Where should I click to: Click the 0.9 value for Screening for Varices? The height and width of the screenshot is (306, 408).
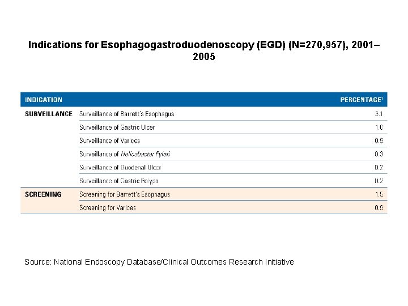pos(379,207)
